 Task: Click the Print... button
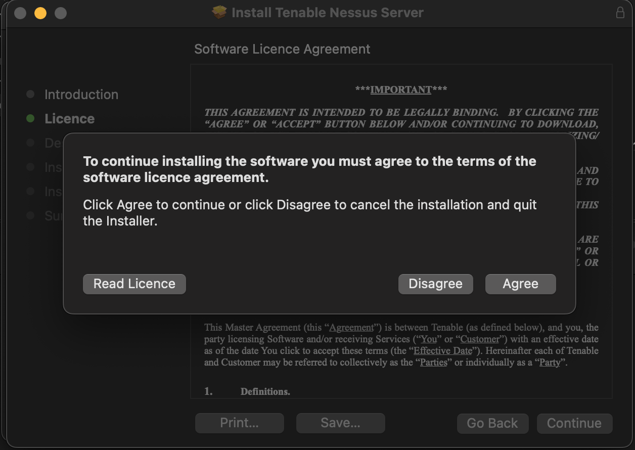239,423
